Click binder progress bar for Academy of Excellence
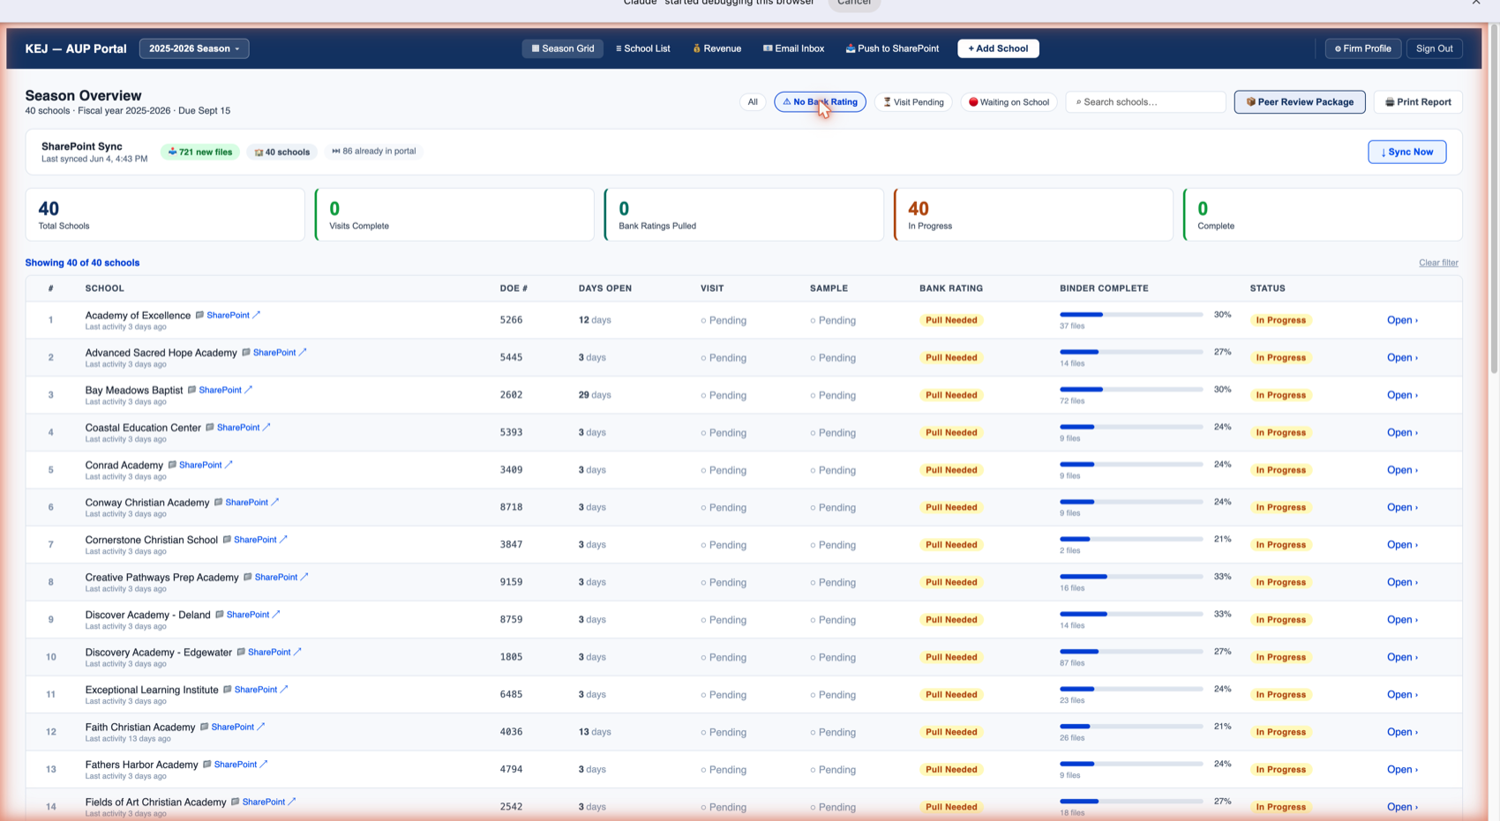The image size is (1500, 821). coord(1131,315)
